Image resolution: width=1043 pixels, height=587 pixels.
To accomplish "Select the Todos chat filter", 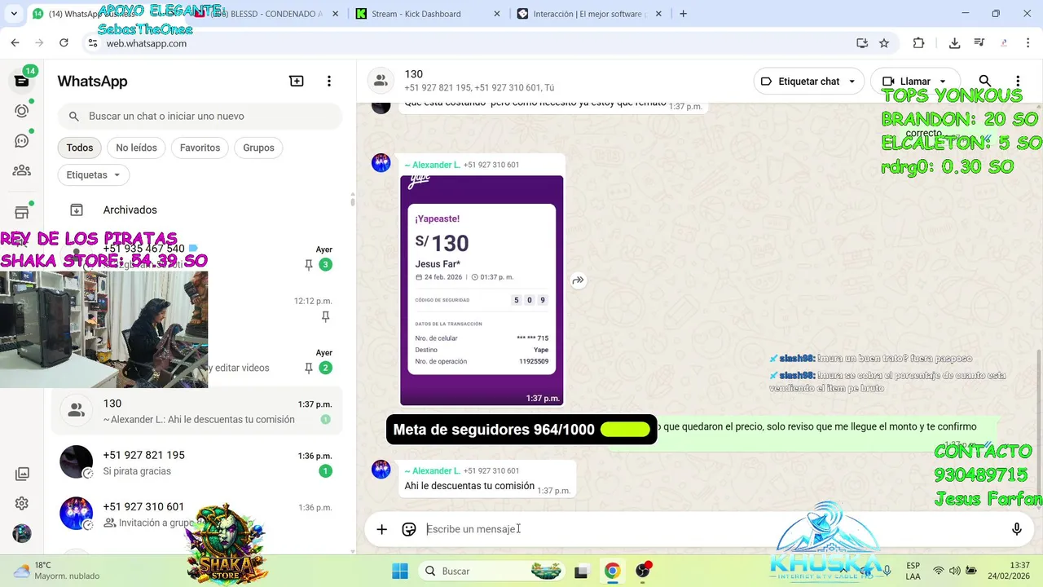I will (x=80, y=148).
